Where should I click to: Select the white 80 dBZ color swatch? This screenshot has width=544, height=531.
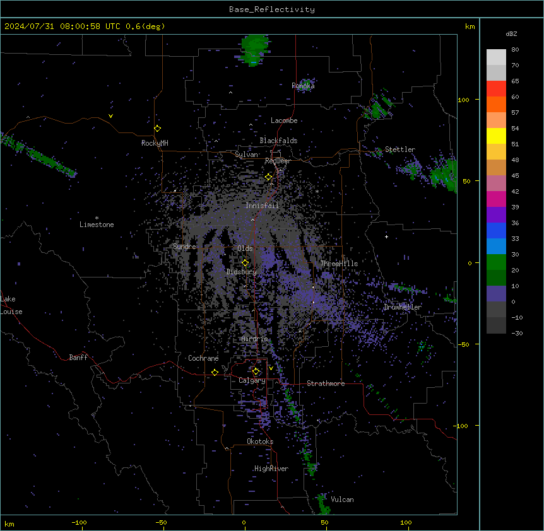pos(496,57)
